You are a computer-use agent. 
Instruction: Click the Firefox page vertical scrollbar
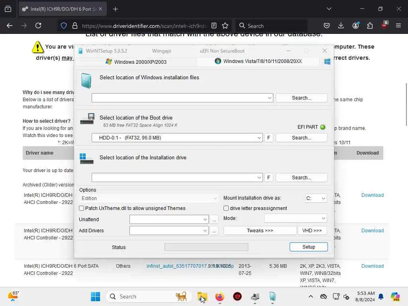406,104
